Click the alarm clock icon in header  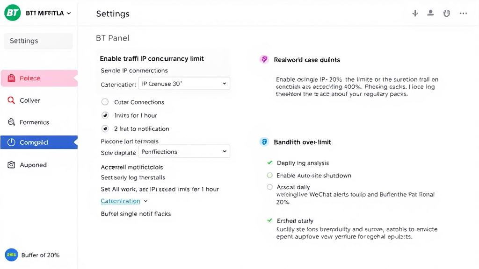point(447,13)
